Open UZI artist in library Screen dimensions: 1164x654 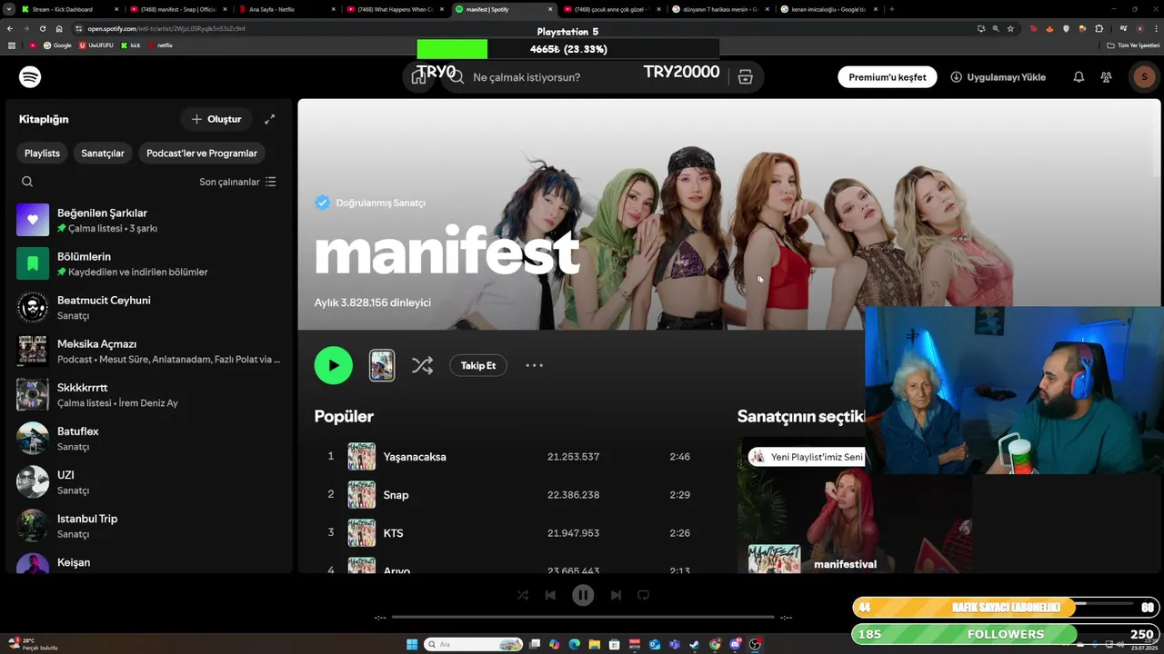150,481
